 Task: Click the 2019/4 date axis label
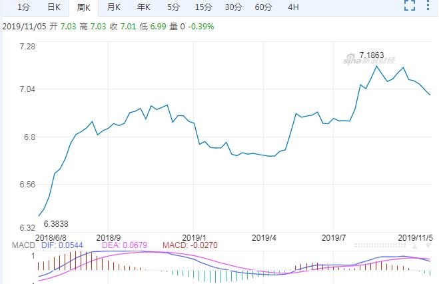tap(264, 237)
